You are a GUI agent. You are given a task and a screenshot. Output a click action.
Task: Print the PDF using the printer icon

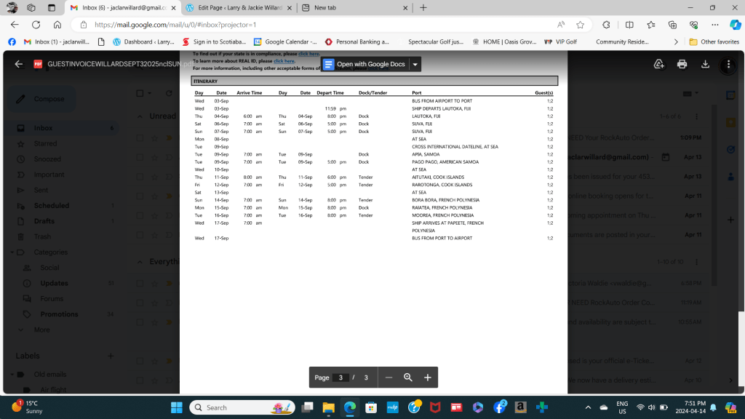tap(682, 64)
